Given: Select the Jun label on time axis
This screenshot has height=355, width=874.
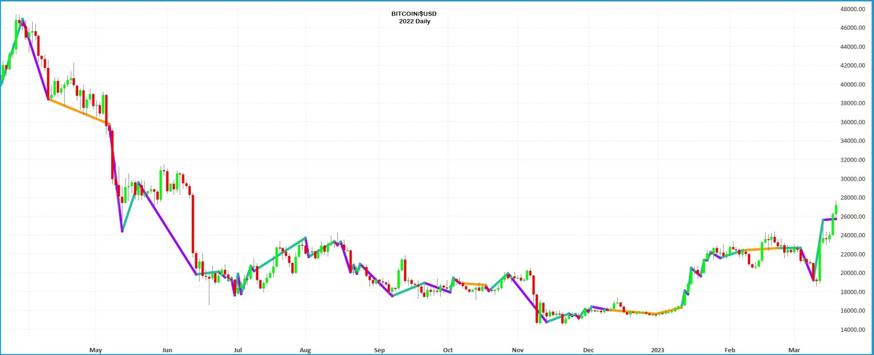Looking at the screenshot, I should point(167,350).
